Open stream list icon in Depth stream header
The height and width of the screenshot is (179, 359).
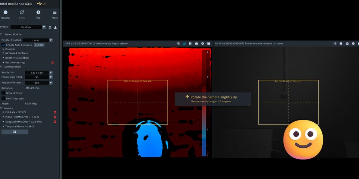click(x=178, y=44)
